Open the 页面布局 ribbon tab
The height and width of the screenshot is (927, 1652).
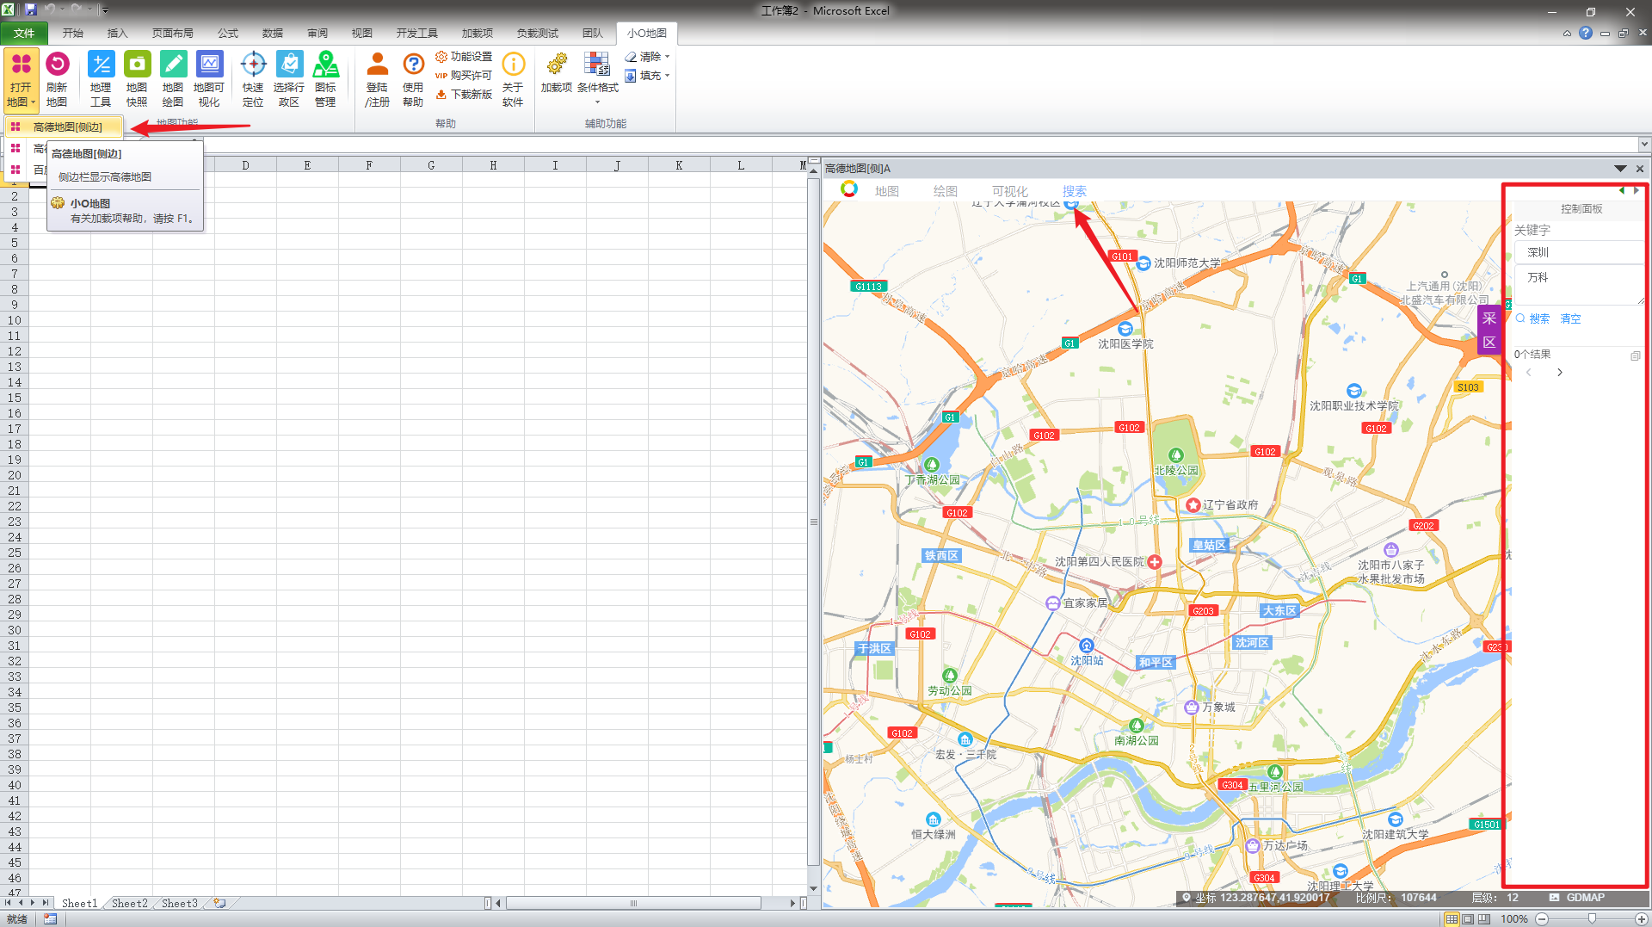coord(173,34)
